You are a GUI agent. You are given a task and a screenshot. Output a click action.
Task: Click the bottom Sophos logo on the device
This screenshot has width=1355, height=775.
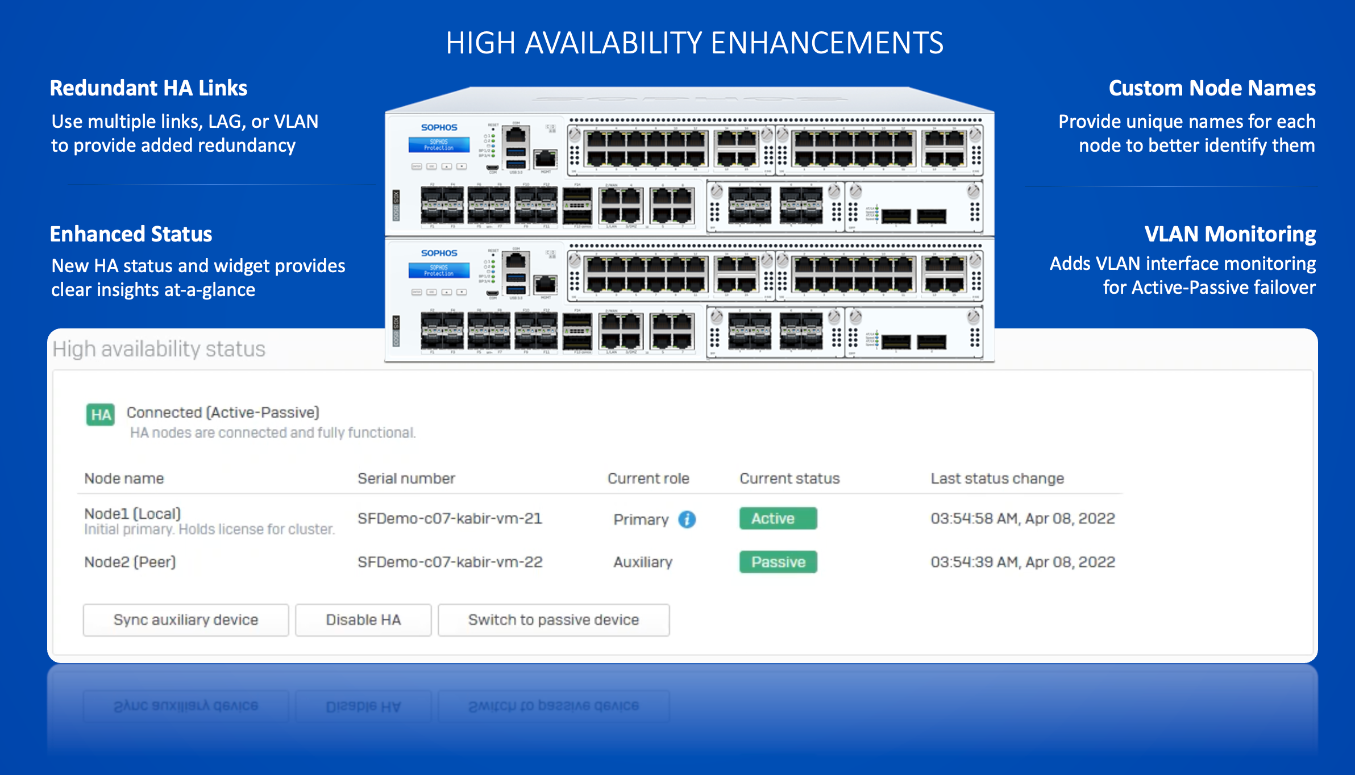pos(439,253)
